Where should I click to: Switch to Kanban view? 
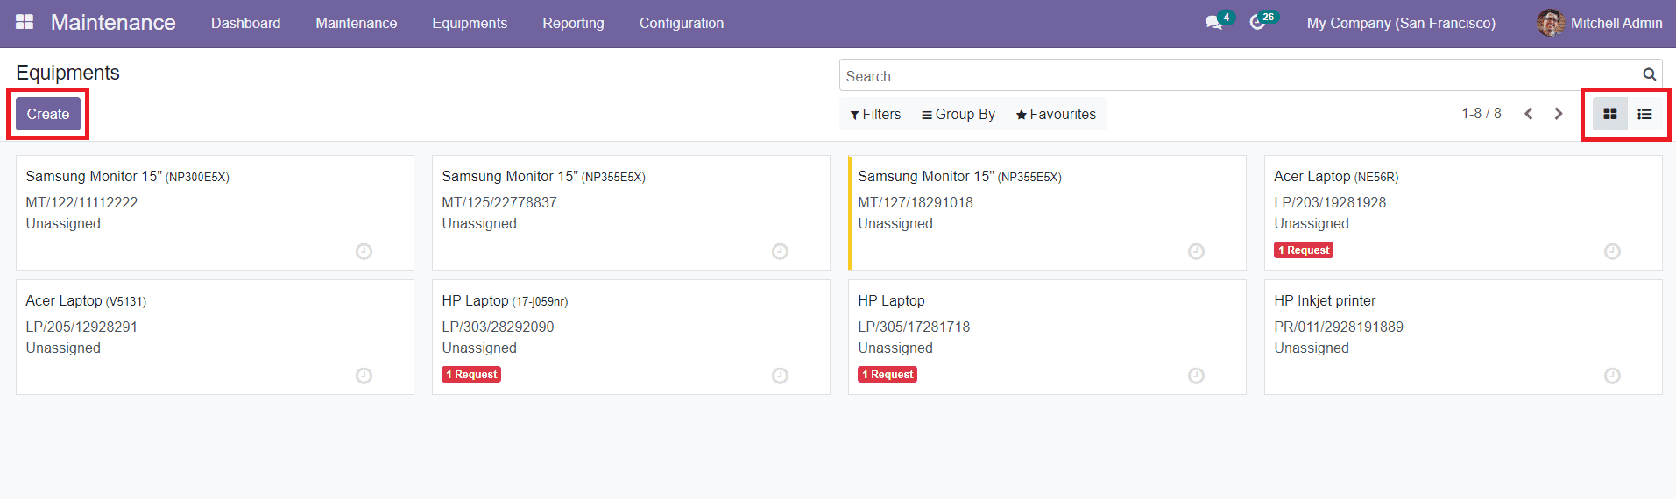[x=1609, y=114]
